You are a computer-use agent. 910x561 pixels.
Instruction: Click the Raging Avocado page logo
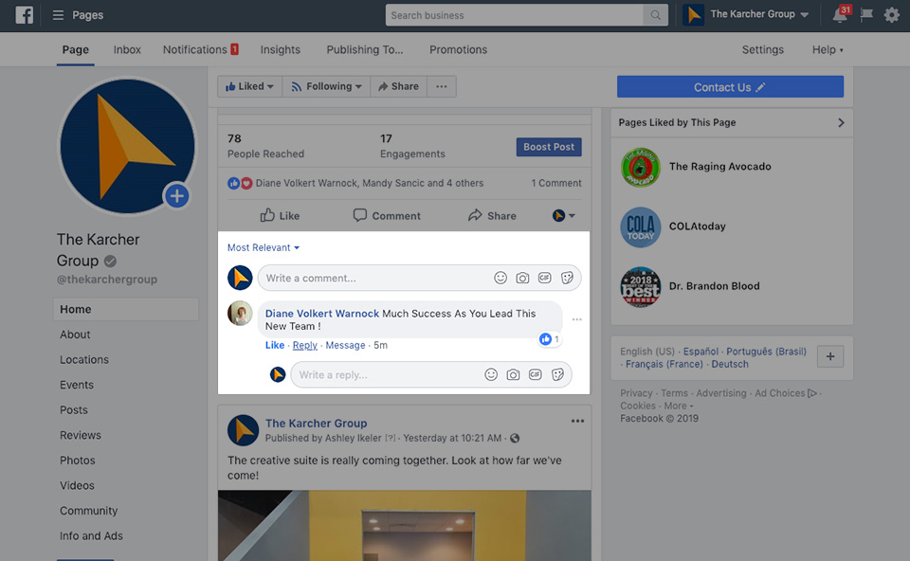point(640,167)
